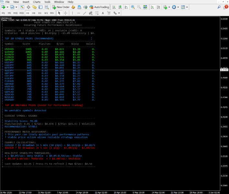Open the Strategy Tester magnifier icon
The height and width of the screenshot is (194, 229).
click(47, 7)
